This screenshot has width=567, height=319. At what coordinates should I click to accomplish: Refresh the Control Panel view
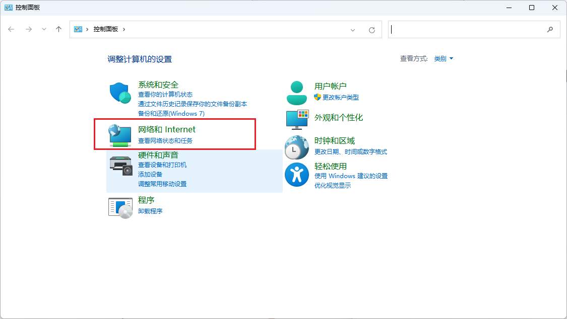coord(372,30)
